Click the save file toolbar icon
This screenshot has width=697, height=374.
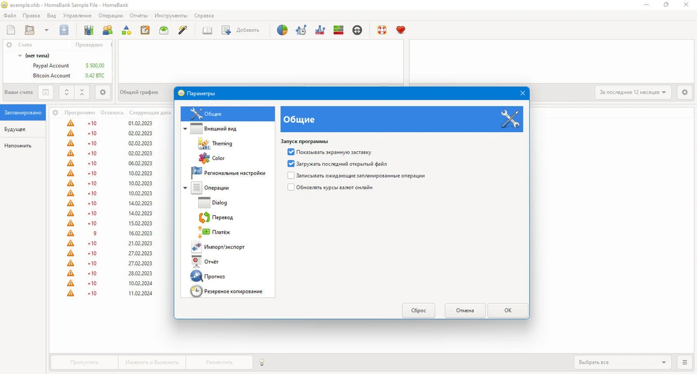pos(64,30)
